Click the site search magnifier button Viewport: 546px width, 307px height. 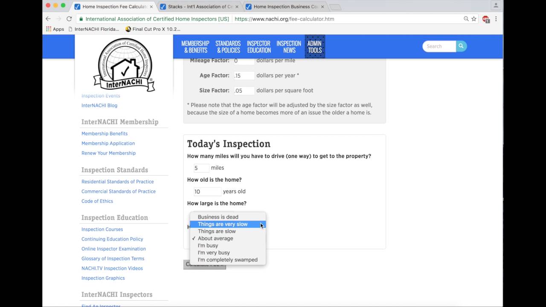coord(461,46)
